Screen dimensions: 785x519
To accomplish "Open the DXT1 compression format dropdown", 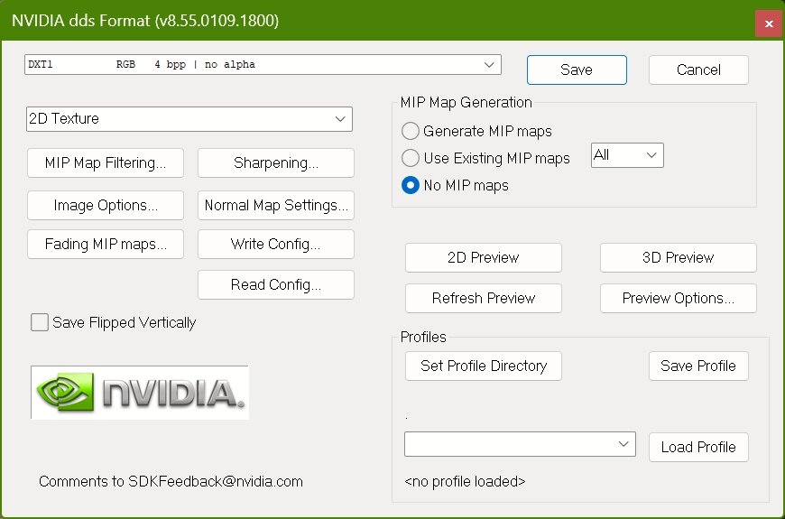I will point(263,65).
